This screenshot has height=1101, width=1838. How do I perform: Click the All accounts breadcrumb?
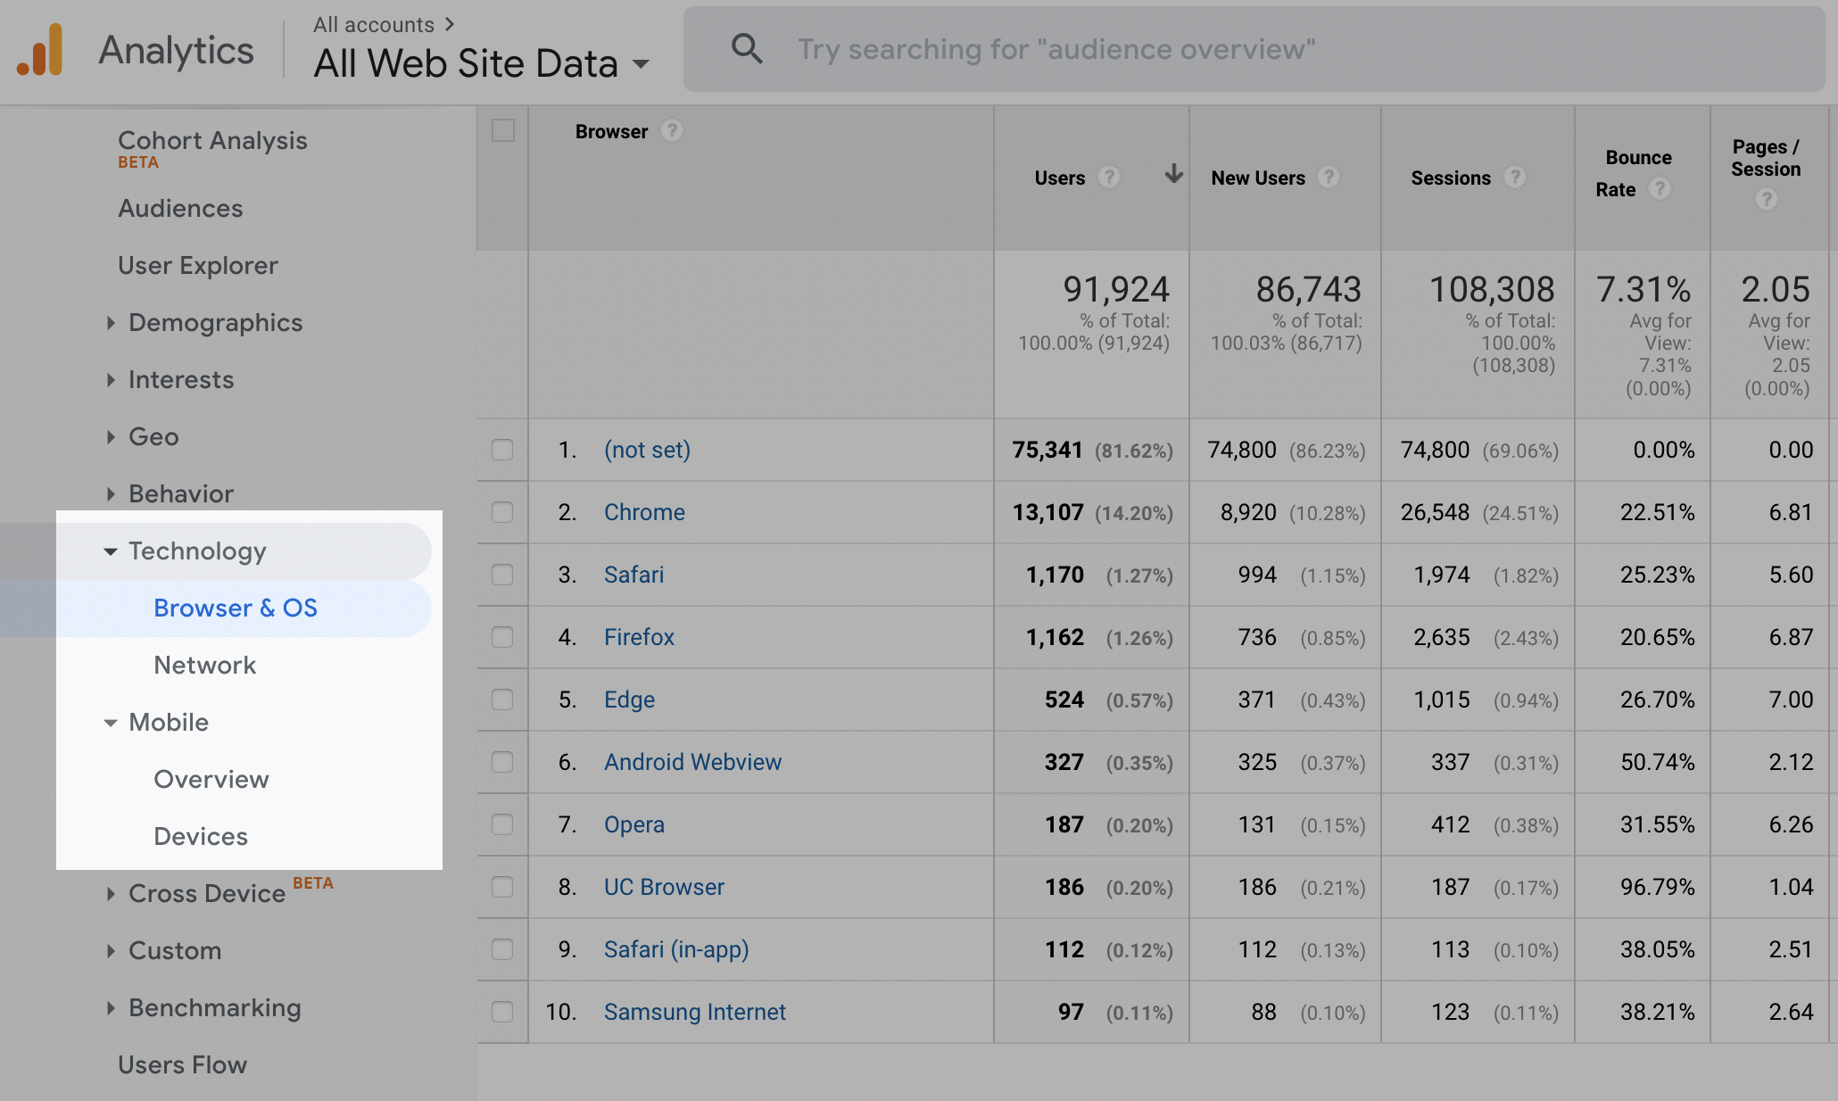pos(374,25)
